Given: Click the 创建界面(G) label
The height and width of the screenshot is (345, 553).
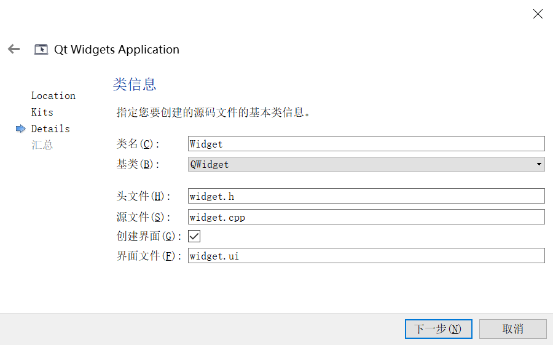Looking at the screenshot, I should [149, 236].
